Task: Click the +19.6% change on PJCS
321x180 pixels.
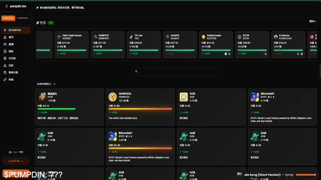Action: click(42, 113)
